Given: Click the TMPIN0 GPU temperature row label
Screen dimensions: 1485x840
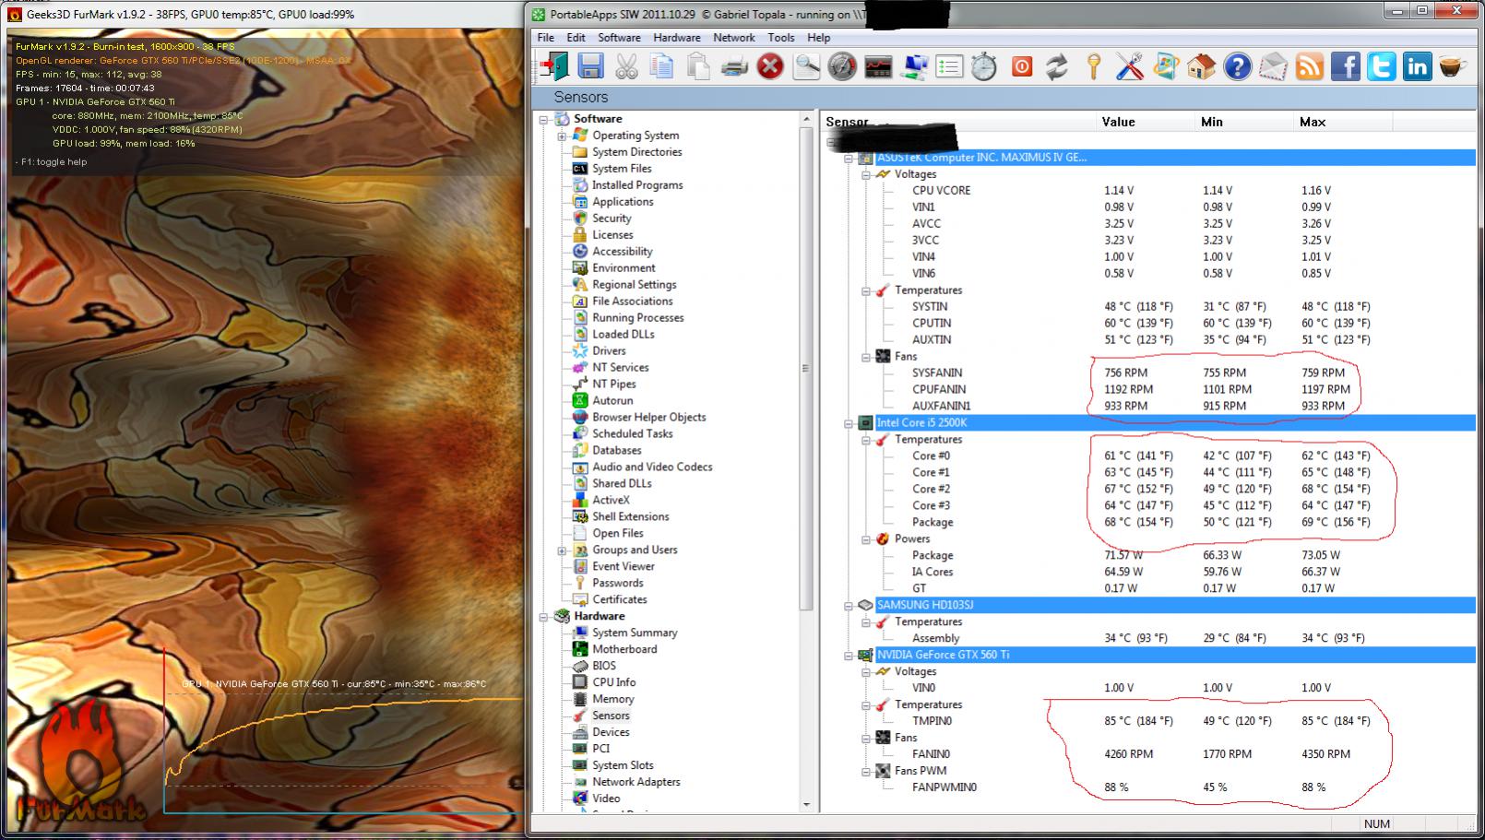Looking at the screenshot, I should tap(932, 722).
